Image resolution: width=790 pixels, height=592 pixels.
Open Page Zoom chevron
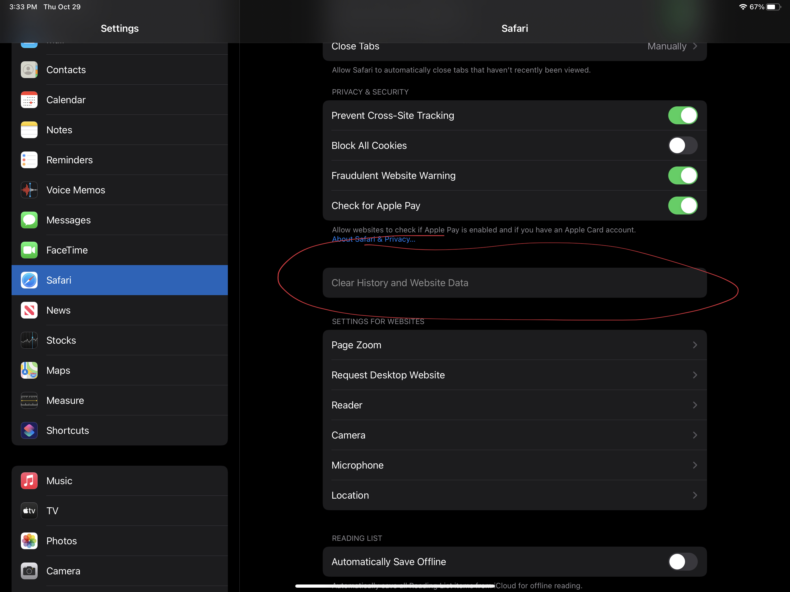695,345
